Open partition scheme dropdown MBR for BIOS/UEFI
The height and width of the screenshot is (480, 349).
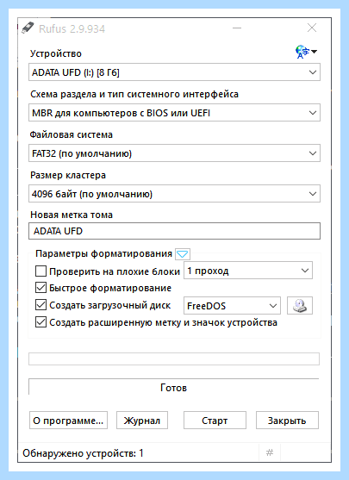click(174, 113)
